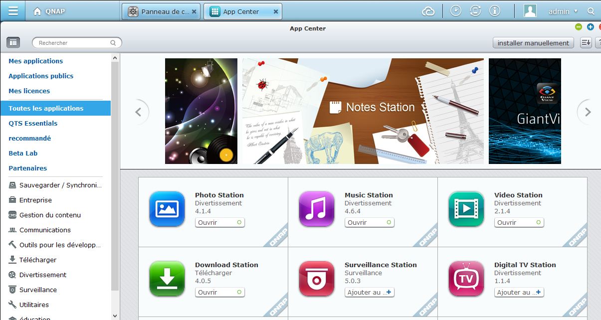Open the main hamburger menu
This screenshot has height=320, width=601.
pos(13,10)
